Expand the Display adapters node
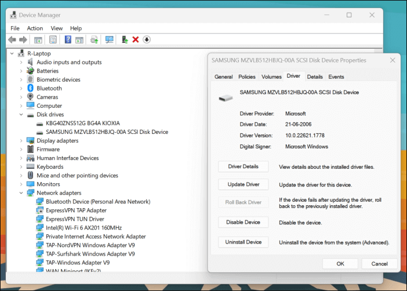 (21, 141)
